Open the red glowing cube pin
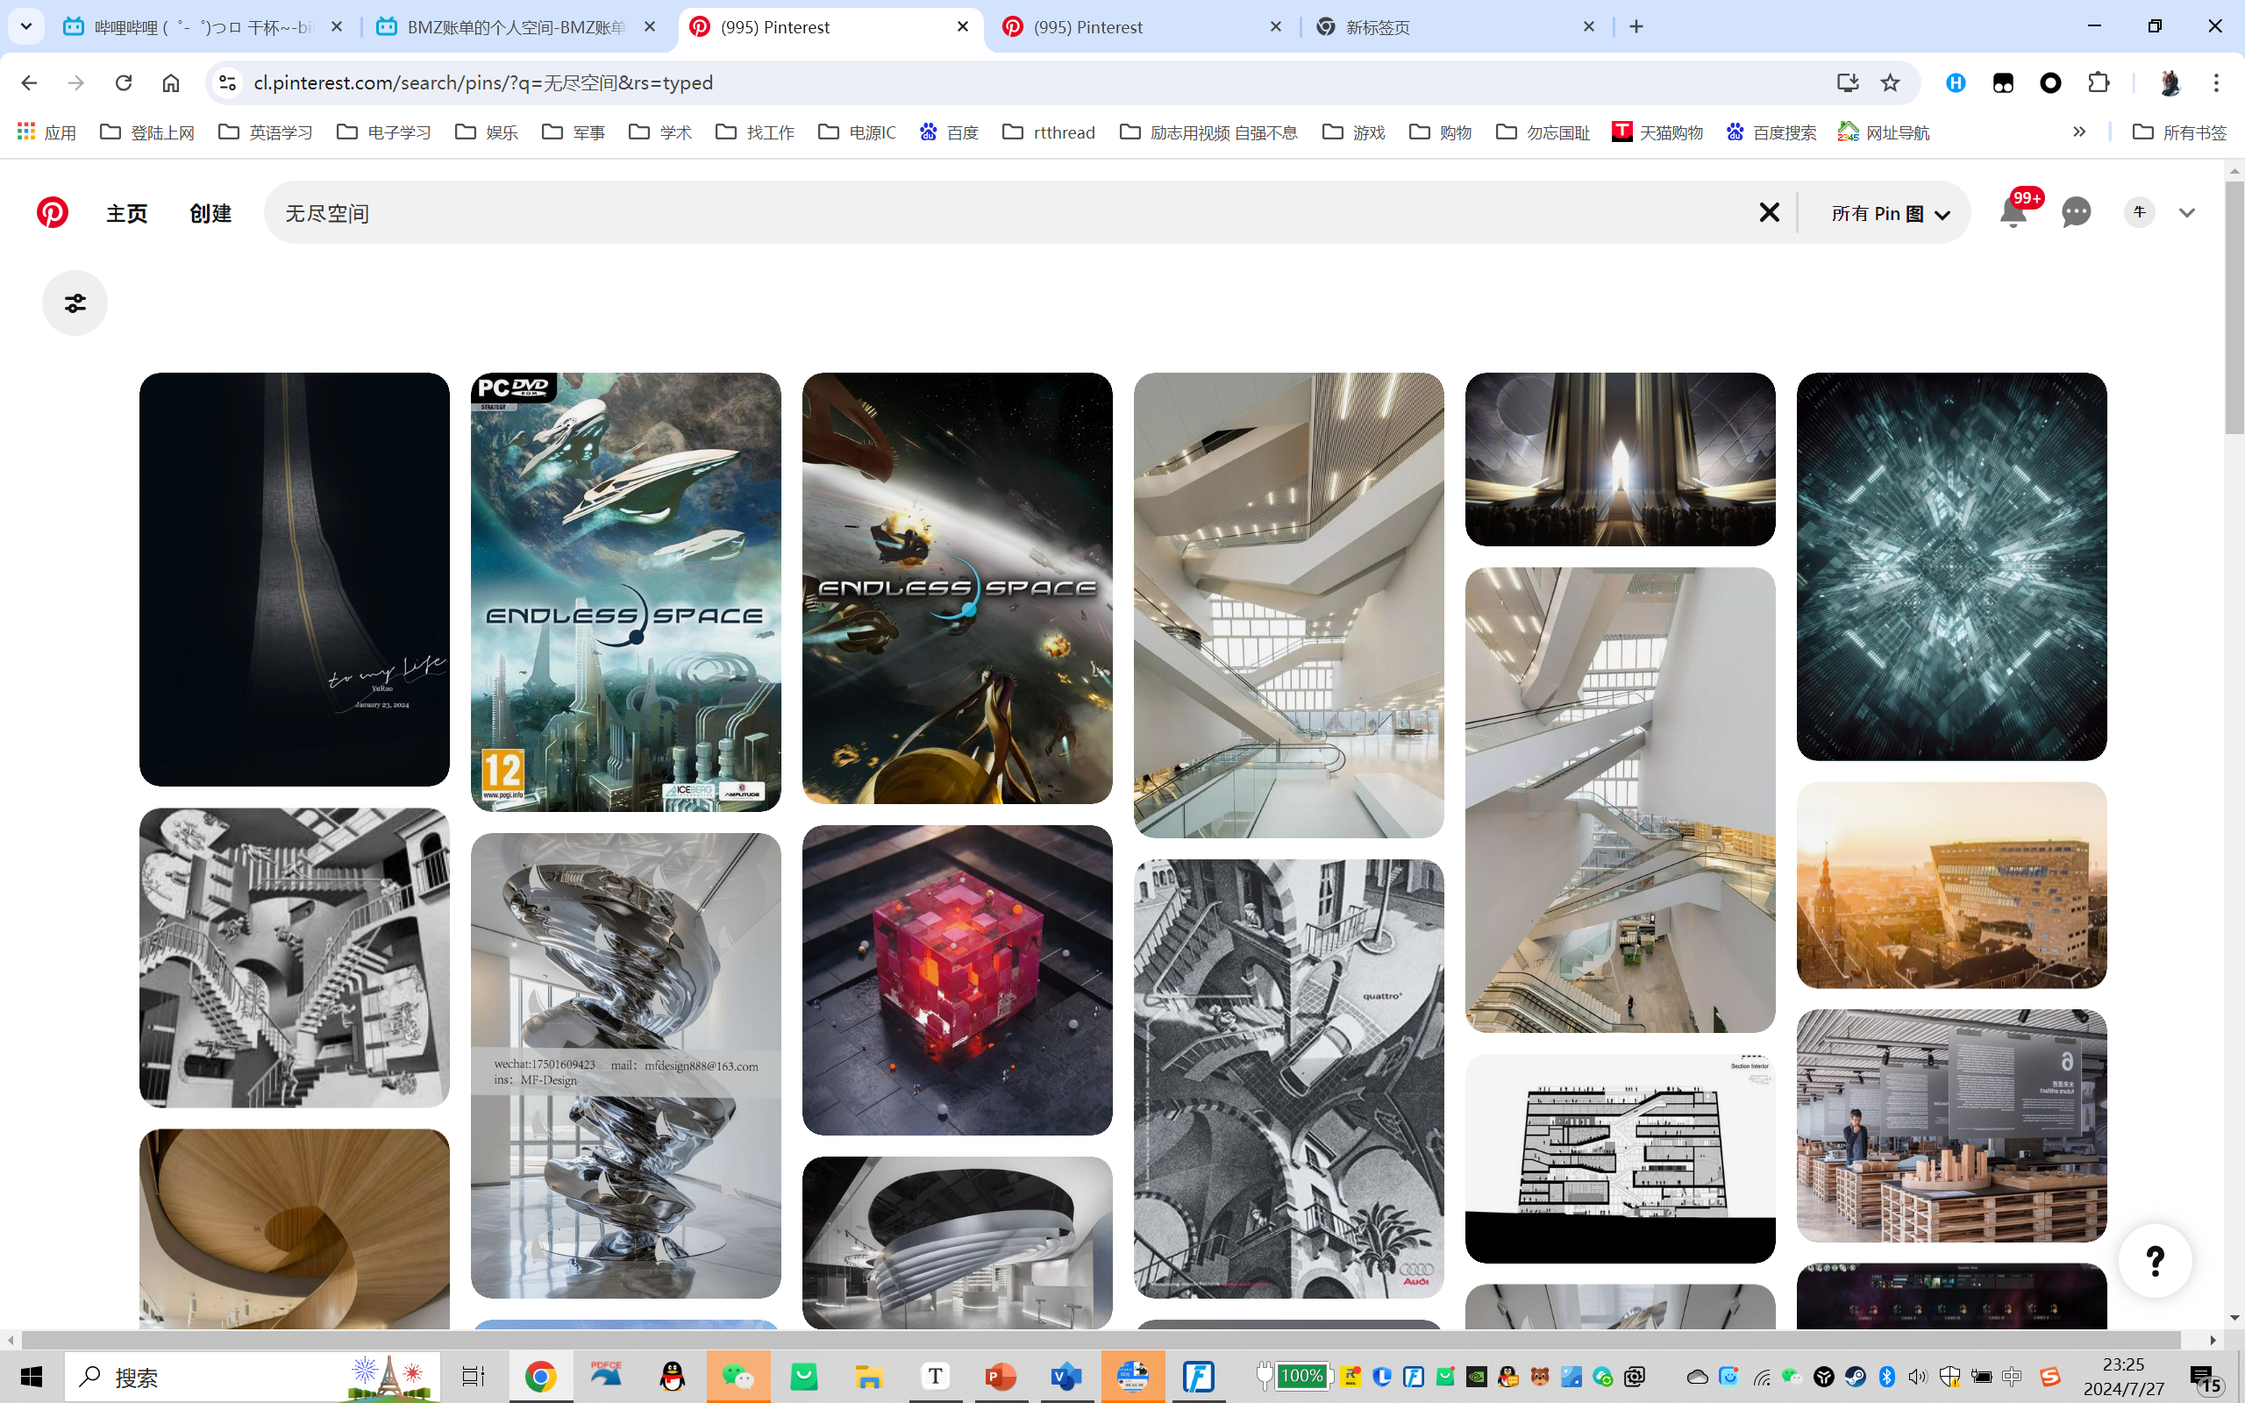 (957, 979)
